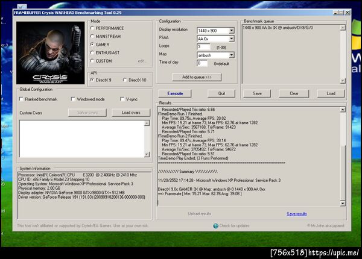Click the custom mode edit link
The height and width of the screenshot is (259, 362).
coord(142,61)
